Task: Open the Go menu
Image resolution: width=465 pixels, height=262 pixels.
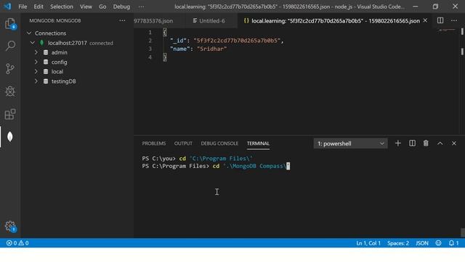Action: pyautogui.click(x=102, y=7)
